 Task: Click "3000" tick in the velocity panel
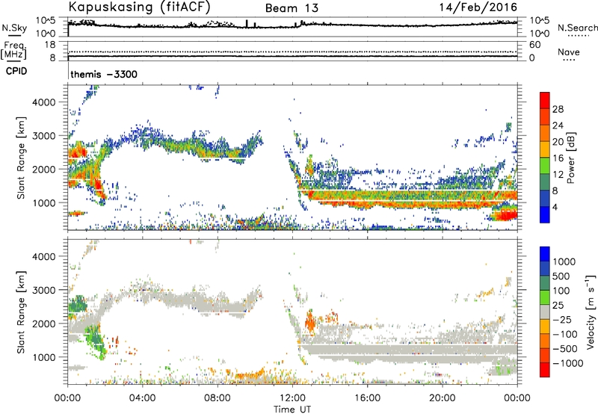[44, 290]
